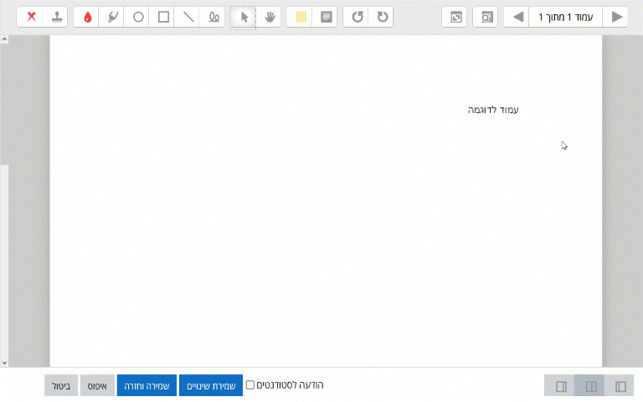Select the Comment tool
Screen dimensions: 643x402
tap(326, 17)
